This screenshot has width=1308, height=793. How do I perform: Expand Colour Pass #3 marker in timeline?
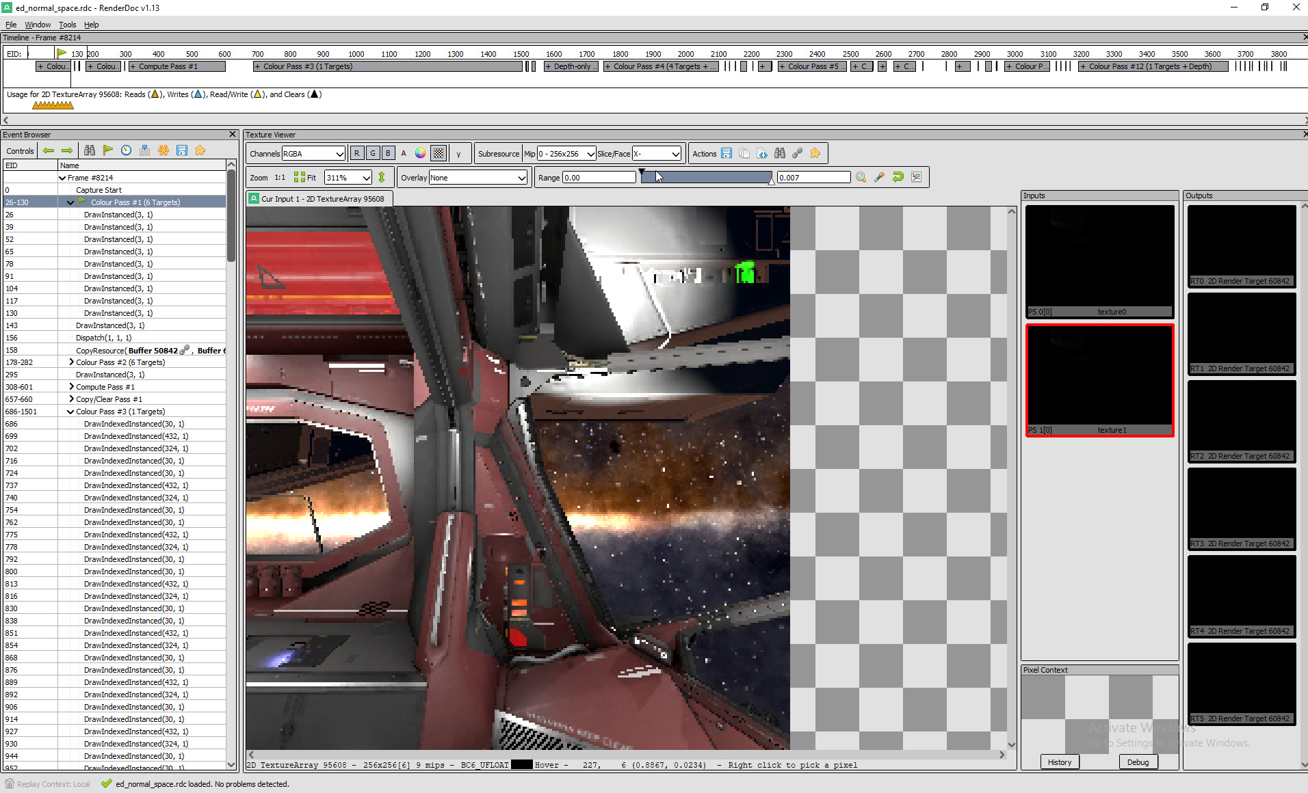pos(257,66)
